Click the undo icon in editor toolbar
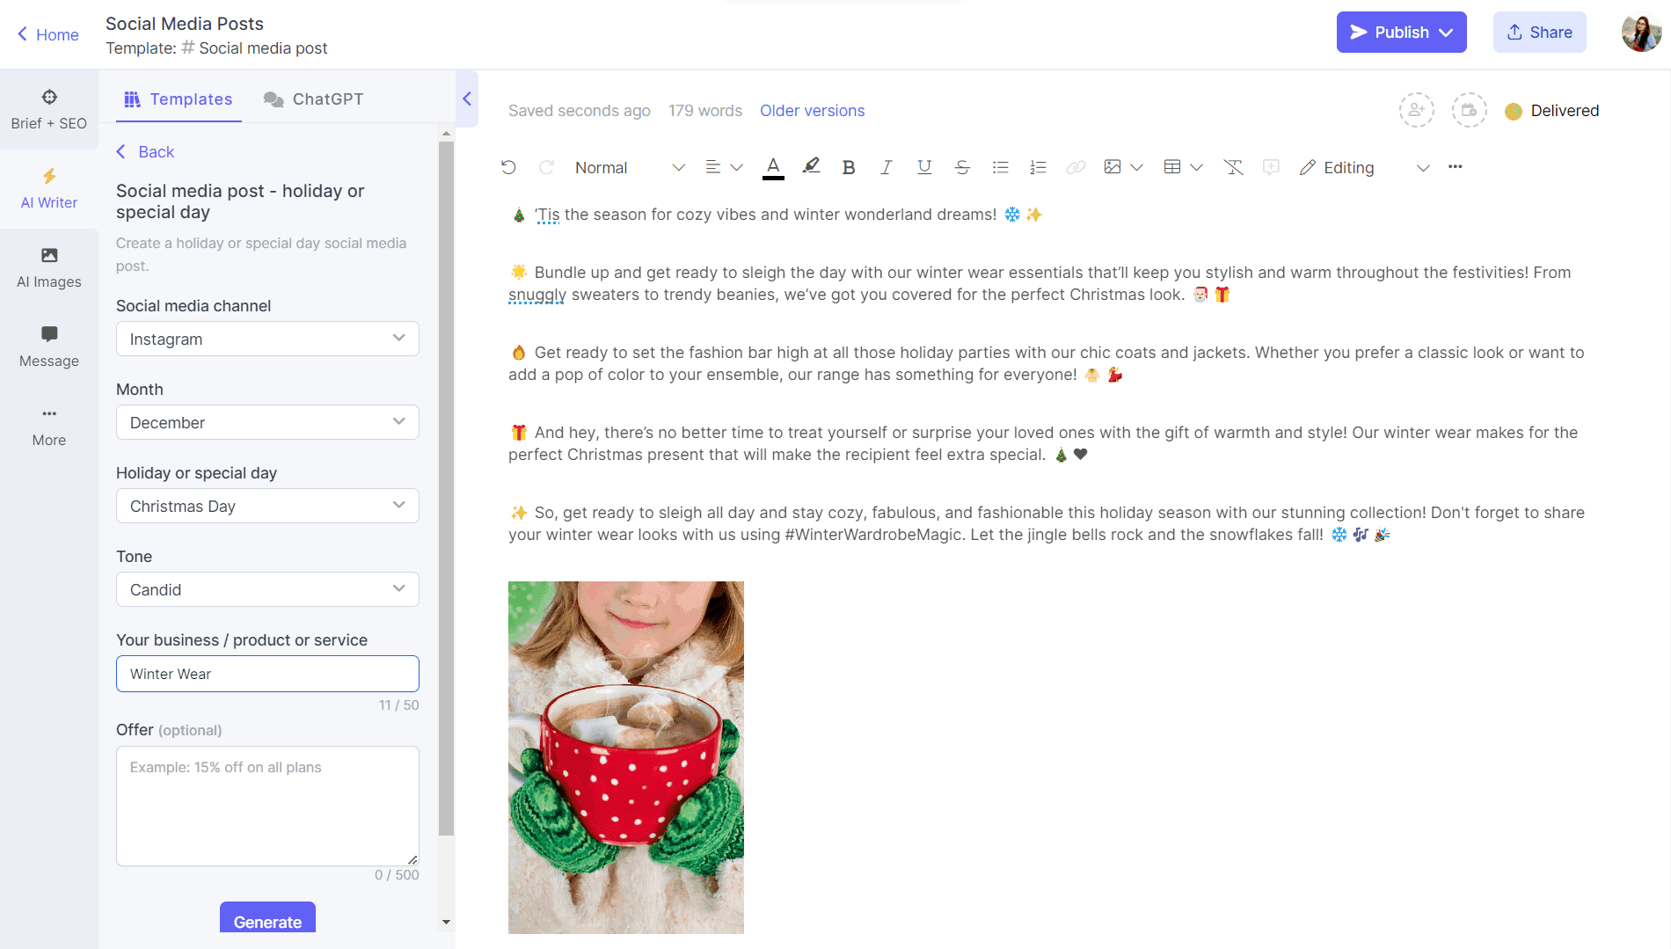 (508, 167)
